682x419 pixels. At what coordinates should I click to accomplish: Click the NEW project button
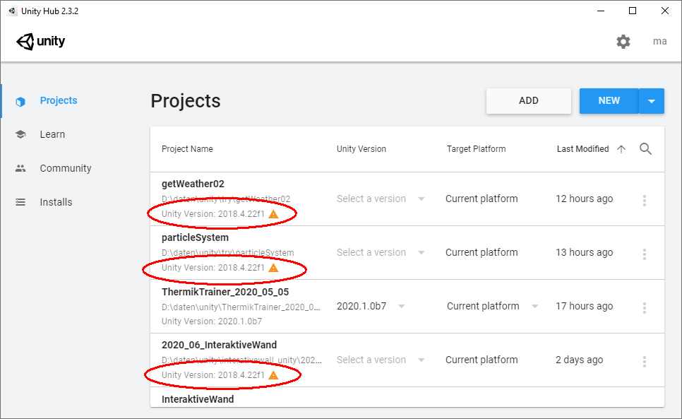tap(609, 101)
